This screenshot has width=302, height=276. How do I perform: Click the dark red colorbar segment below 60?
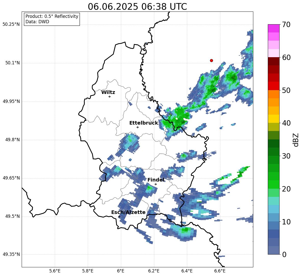[273, 61]
